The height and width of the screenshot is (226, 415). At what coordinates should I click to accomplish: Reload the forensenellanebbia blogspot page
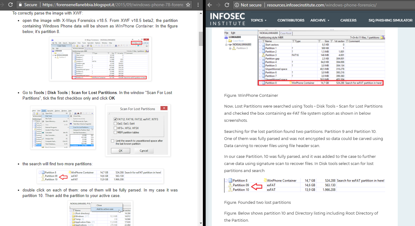(x=10, y=5)
